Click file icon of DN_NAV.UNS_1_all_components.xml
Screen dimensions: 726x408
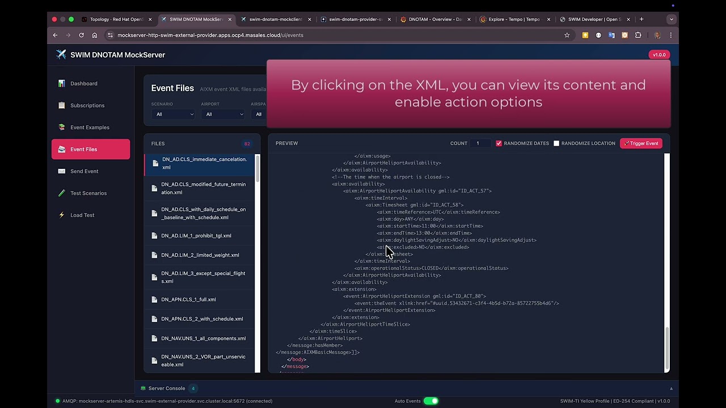[x=154, y=338]
